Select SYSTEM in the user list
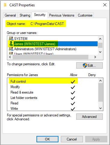110x145 pixels. pos(21,39)
